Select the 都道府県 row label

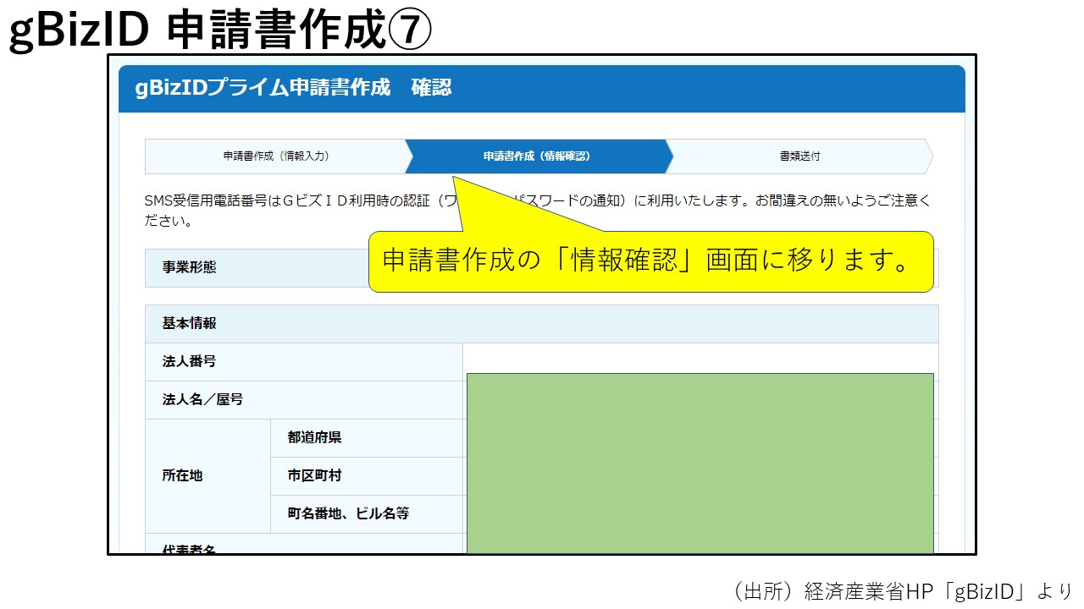(x=315, y=437)
